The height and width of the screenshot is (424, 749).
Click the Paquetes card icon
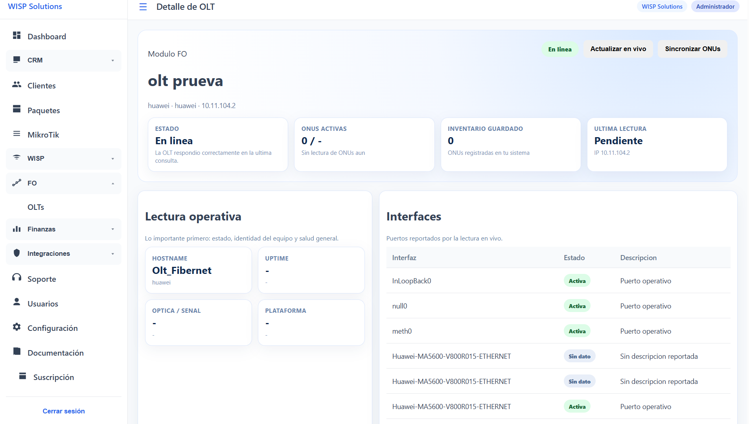point(17,109)
